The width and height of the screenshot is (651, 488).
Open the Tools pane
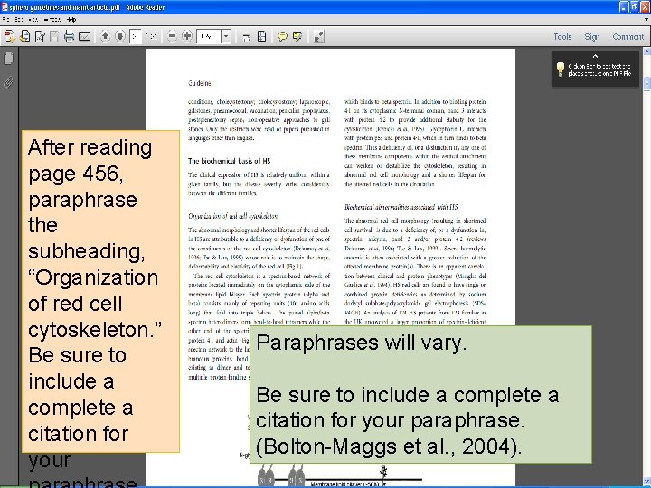pos(562,36)
